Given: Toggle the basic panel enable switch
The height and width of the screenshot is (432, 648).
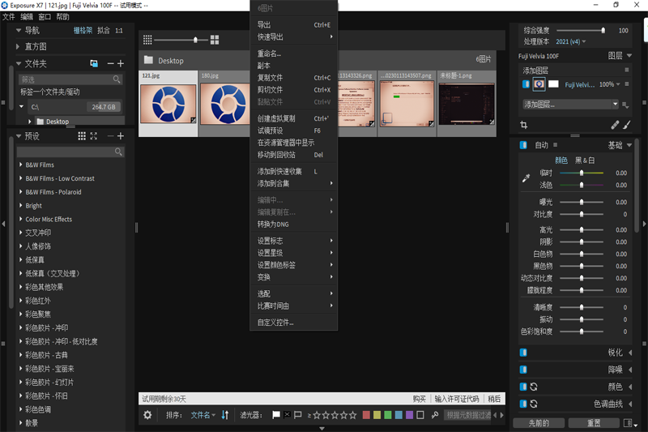Looking at the screenshot, I should click(x=524, y=145).
